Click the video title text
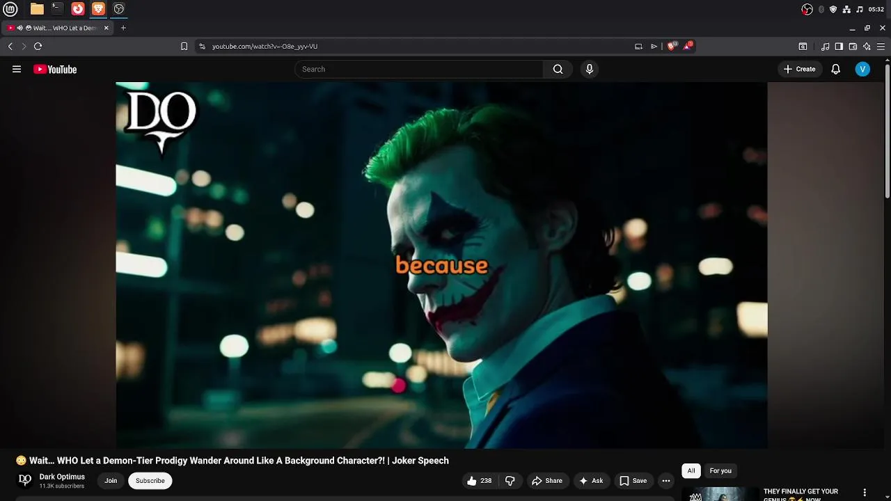This screenshot has height=501, width=891. point(232,461)
